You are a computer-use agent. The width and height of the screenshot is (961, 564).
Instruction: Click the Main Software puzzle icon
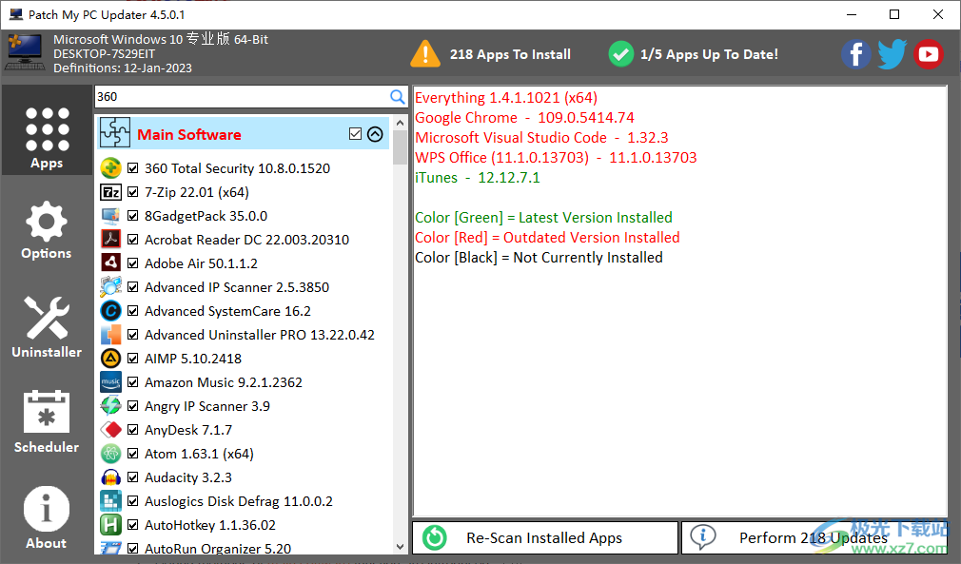click(114, 133)
